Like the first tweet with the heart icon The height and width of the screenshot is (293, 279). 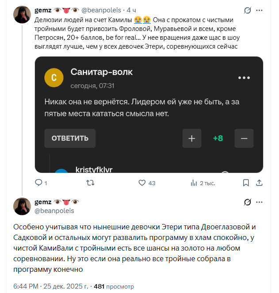click(x=142, y=183)
